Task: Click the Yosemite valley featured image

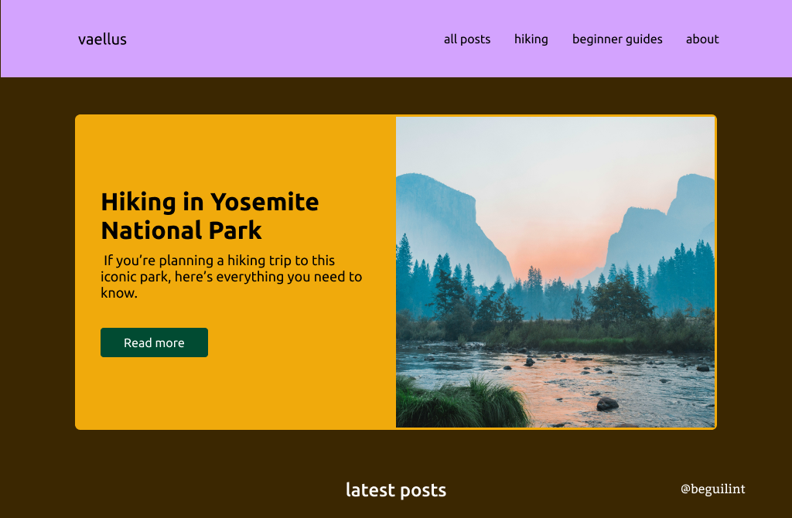Action: pyautogui.click(x=555, y=272)
